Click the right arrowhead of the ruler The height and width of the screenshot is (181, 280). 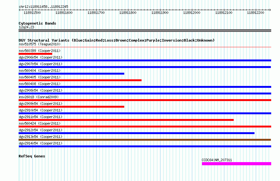[270, 10]
